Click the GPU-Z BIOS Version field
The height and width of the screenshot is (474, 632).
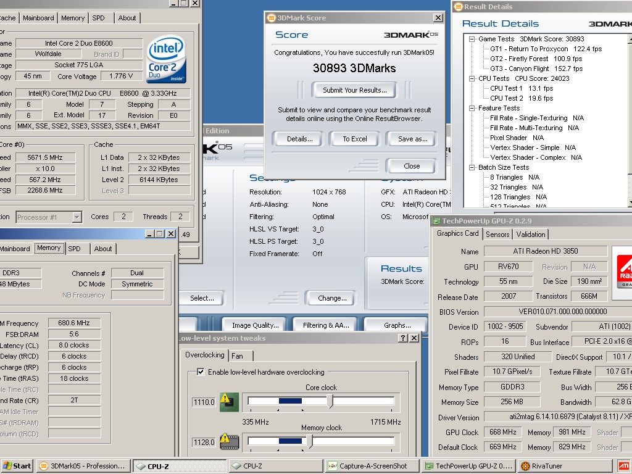click(x=558, y=312)
